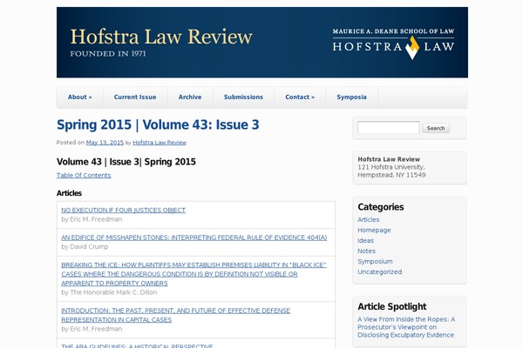523x348 pixels.
Task: Click inside the search text field
Action: 389,128
